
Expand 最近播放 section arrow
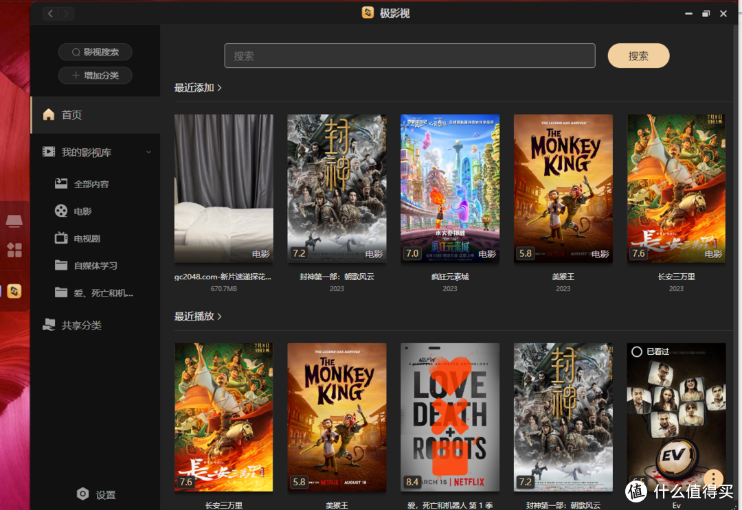tap(219, 316)
